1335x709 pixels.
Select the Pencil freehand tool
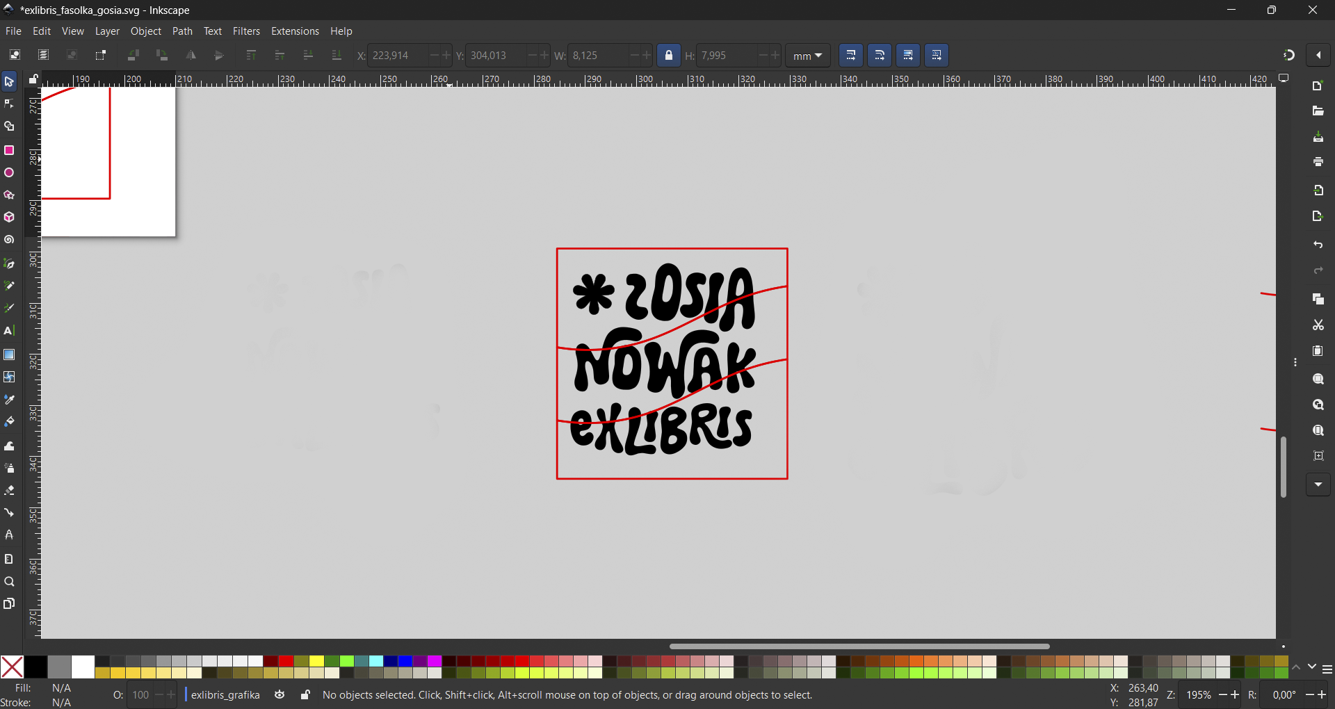9,286
